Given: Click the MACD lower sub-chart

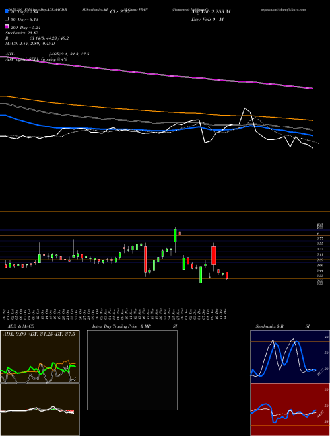Looking at the screenshot, I should coord(40,410).
